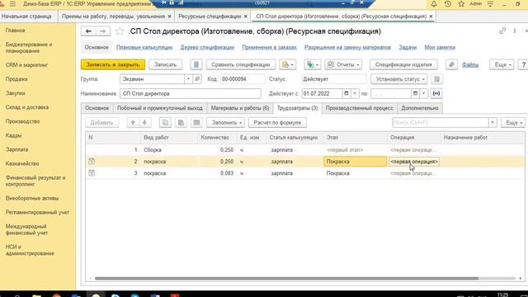This screenshot has height=297, width=528.
Task: Open the Побочный и промежуточный выход tab
Action: coord(160,108)
